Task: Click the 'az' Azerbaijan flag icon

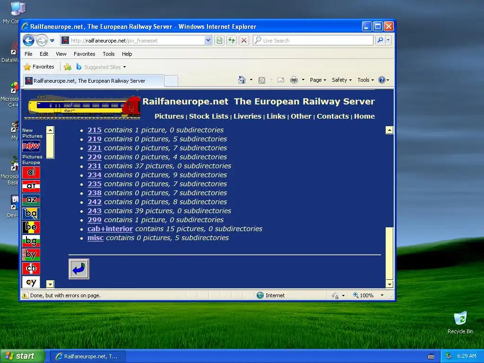Action: pos(31,200)
